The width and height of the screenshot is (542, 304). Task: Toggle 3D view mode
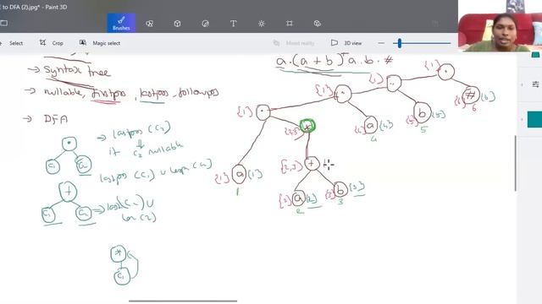click(346, 43)
